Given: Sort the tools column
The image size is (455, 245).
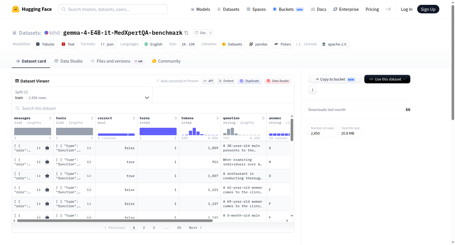Looking at the screenshot, I should click(92, 118).
